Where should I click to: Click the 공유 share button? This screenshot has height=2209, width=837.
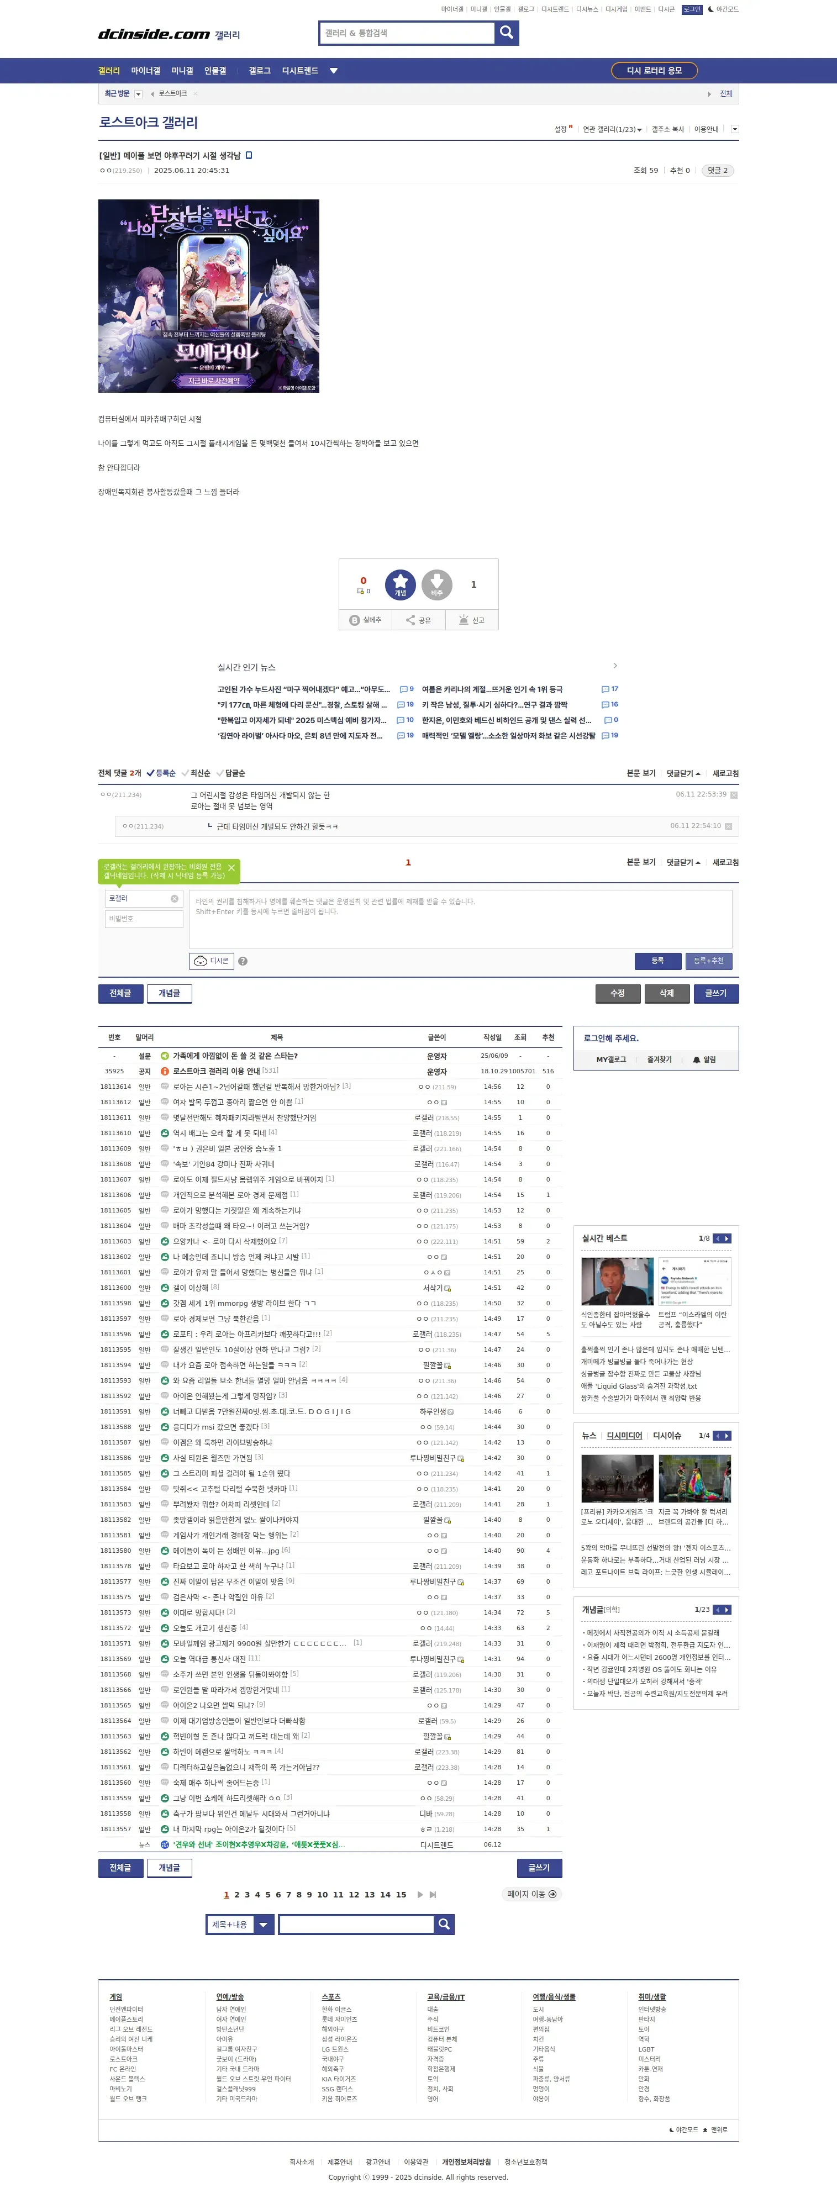(419, 620)
